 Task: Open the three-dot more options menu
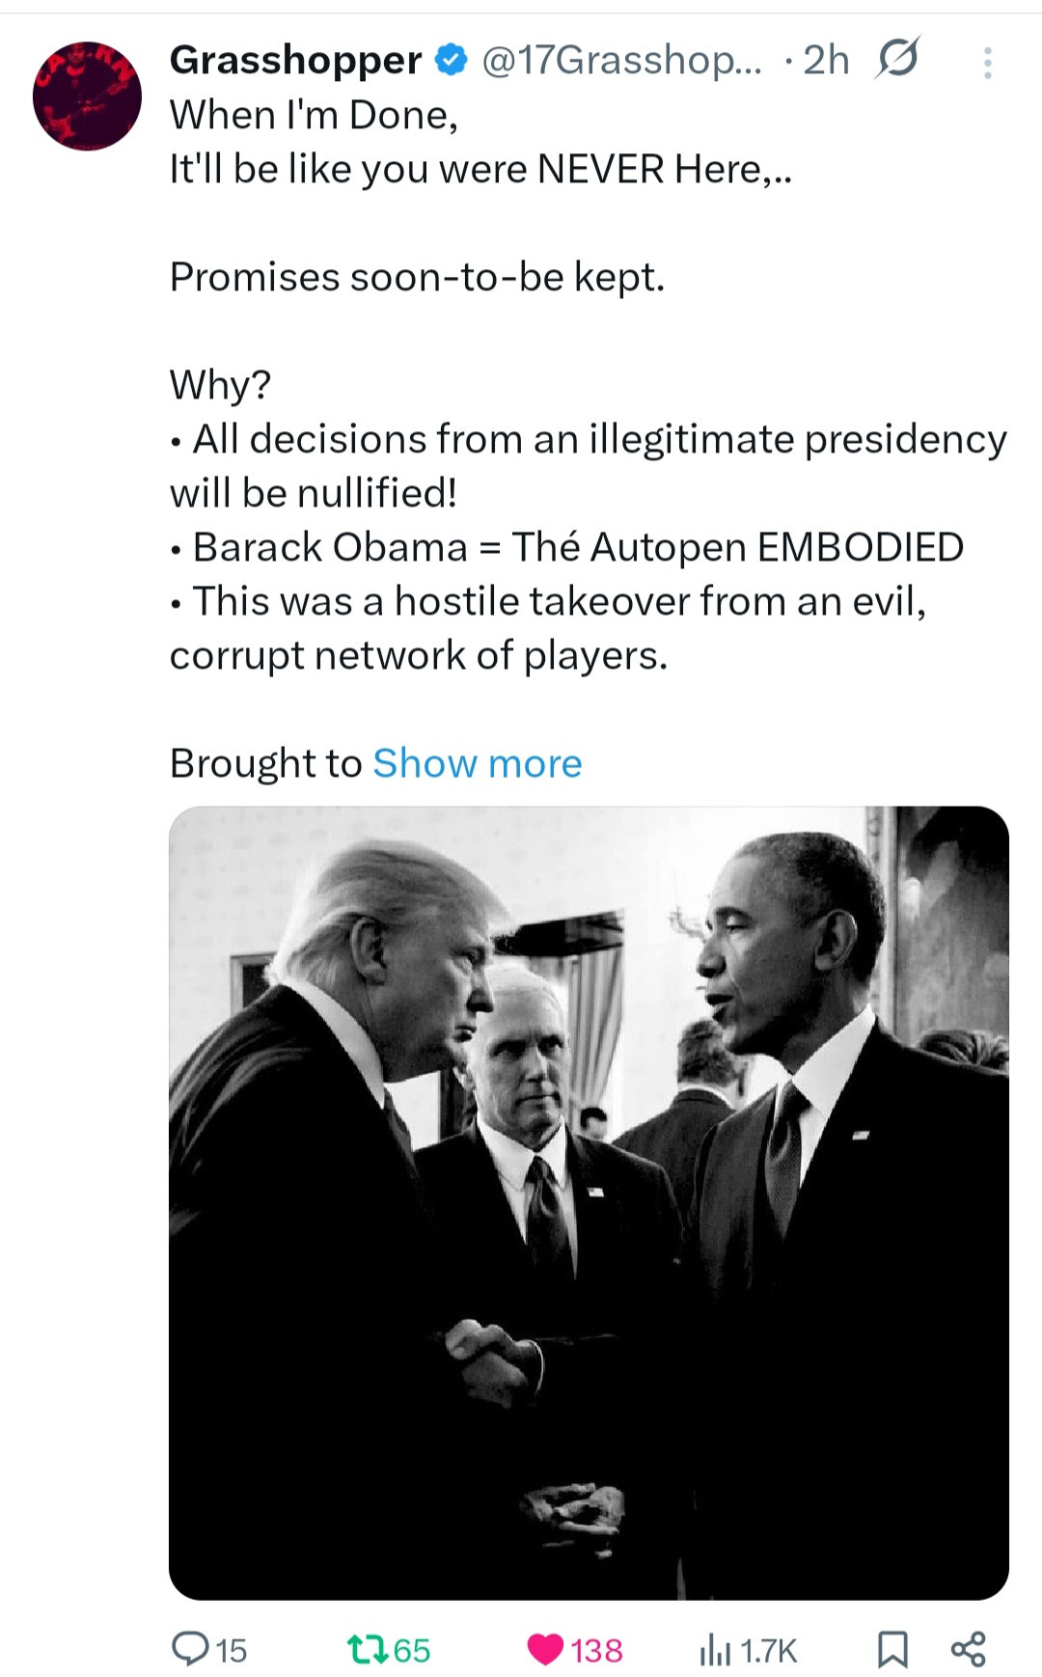(x=987, y=63)
